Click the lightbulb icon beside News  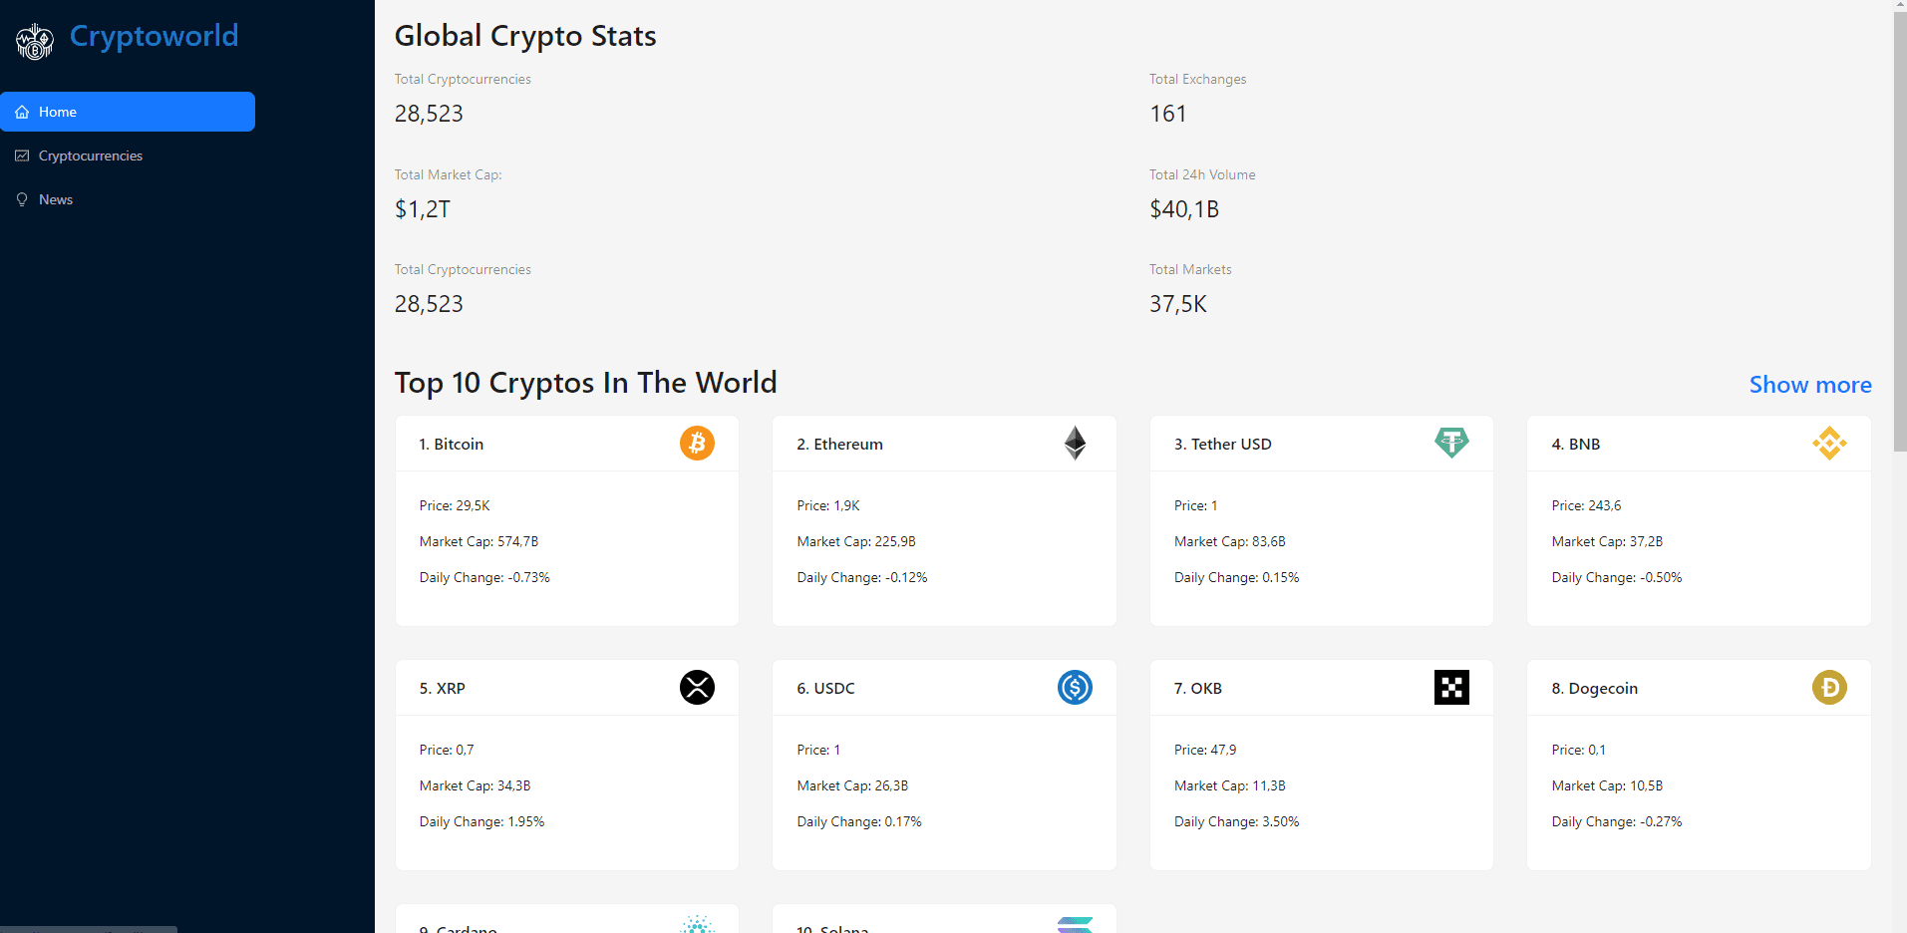21,199
